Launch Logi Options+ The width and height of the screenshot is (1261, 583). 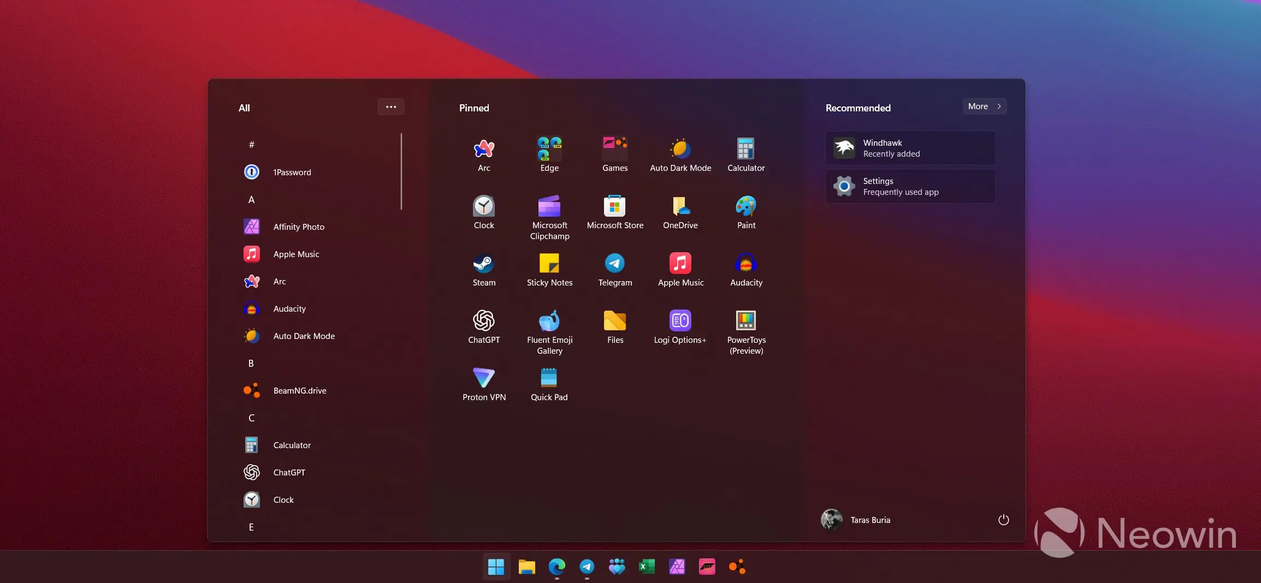tap(680, 327)
